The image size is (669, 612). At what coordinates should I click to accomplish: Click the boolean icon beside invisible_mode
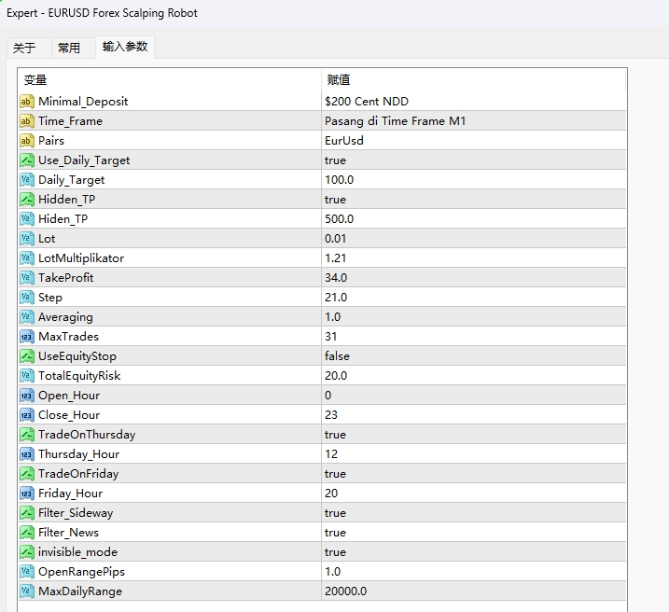coord(27,552)
